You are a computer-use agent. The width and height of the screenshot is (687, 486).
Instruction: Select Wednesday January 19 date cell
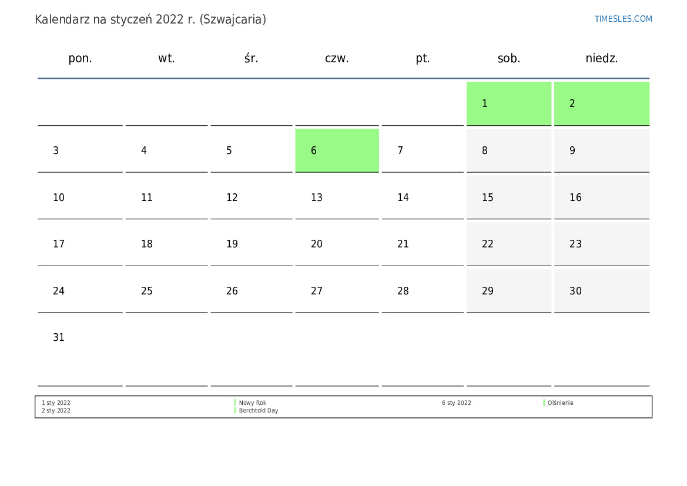251,244
